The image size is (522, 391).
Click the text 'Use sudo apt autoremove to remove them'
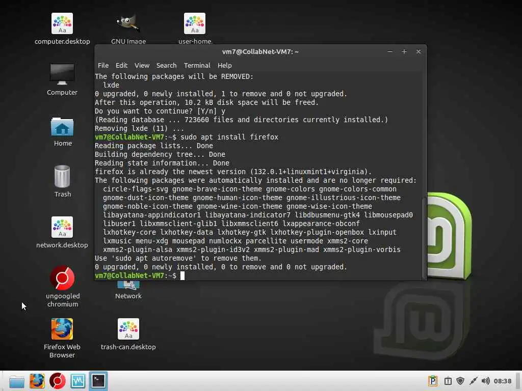click(x=178, y=258)
